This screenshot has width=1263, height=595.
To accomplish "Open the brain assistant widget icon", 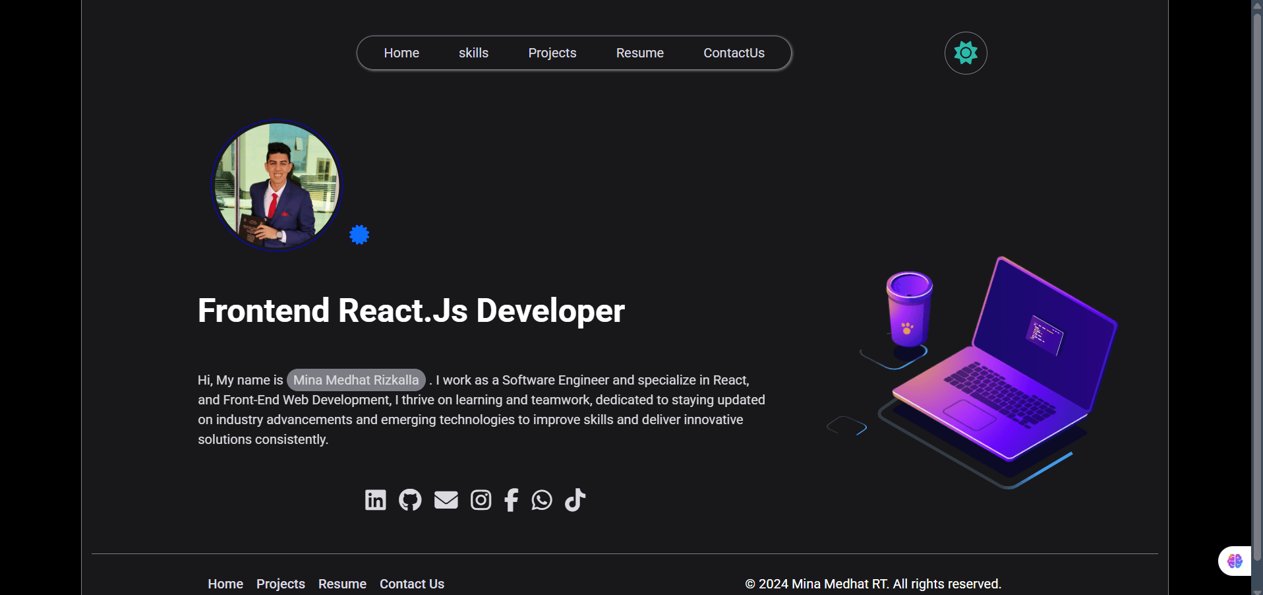I will point(1234,561).
